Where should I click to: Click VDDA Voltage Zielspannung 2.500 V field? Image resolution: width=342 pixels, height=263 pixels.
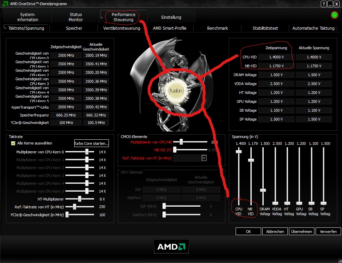[276, 84]
